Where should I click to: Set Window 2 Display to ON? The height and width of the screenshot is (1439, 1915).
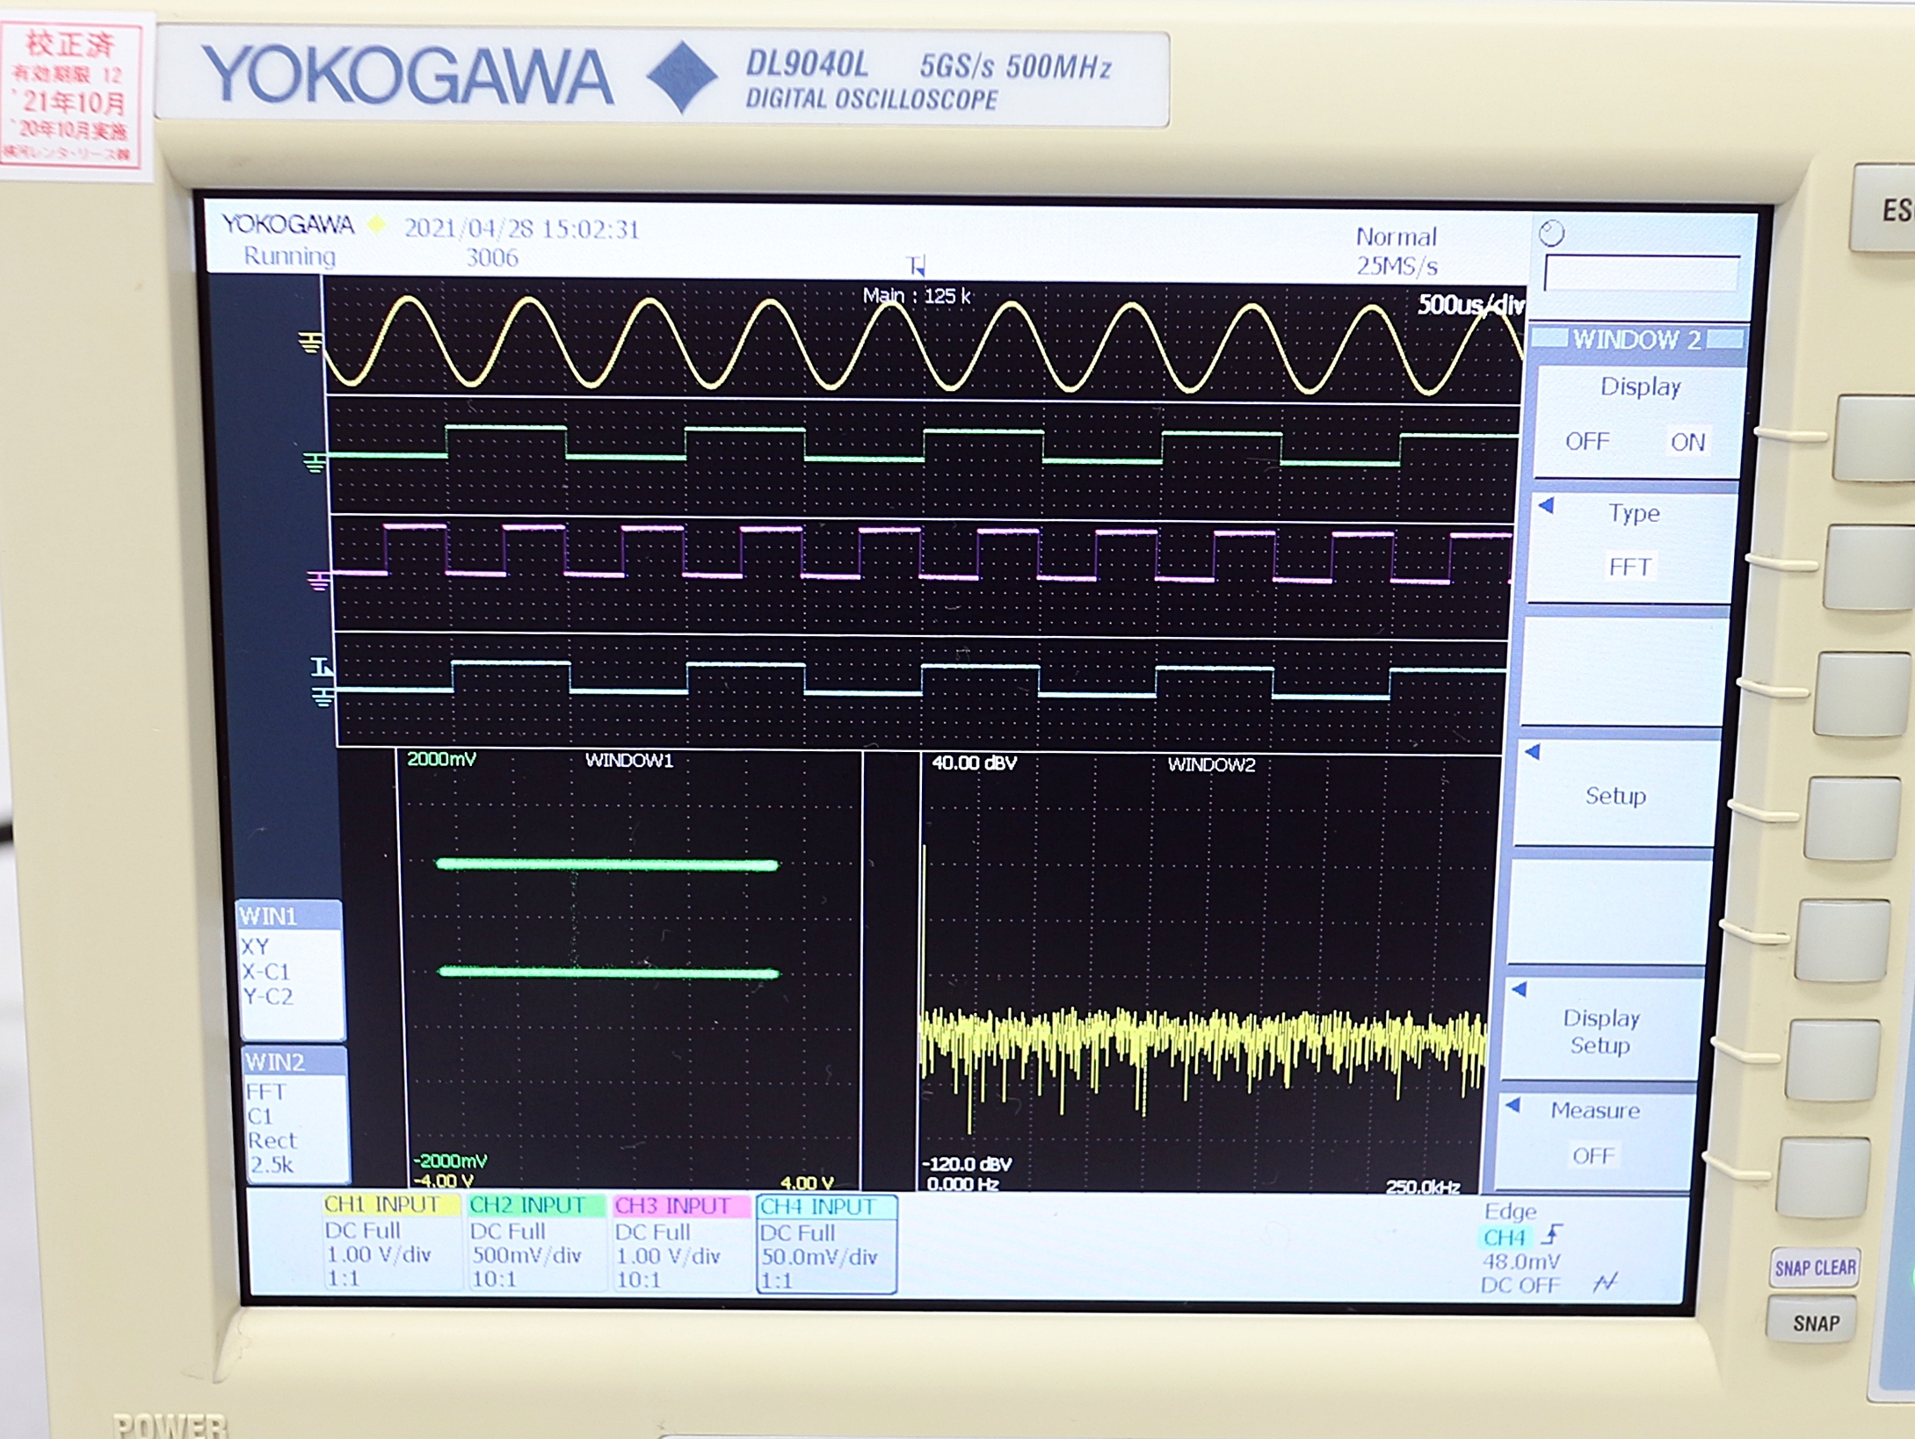click(1687, 442)
